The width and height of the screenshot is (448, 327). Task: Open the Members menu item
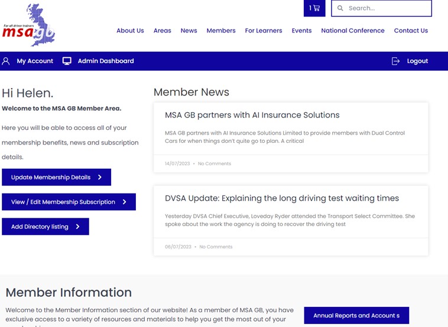tap(221, 31)
